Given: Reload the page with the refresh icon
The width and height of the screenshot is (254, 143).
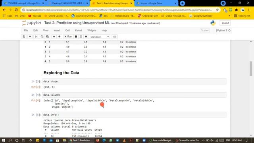Looking at the screenshot, I should point(16,10).
